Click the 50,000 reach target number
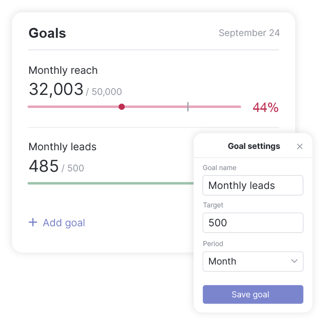This screenshot has width=327, height=327. point(107,92)
